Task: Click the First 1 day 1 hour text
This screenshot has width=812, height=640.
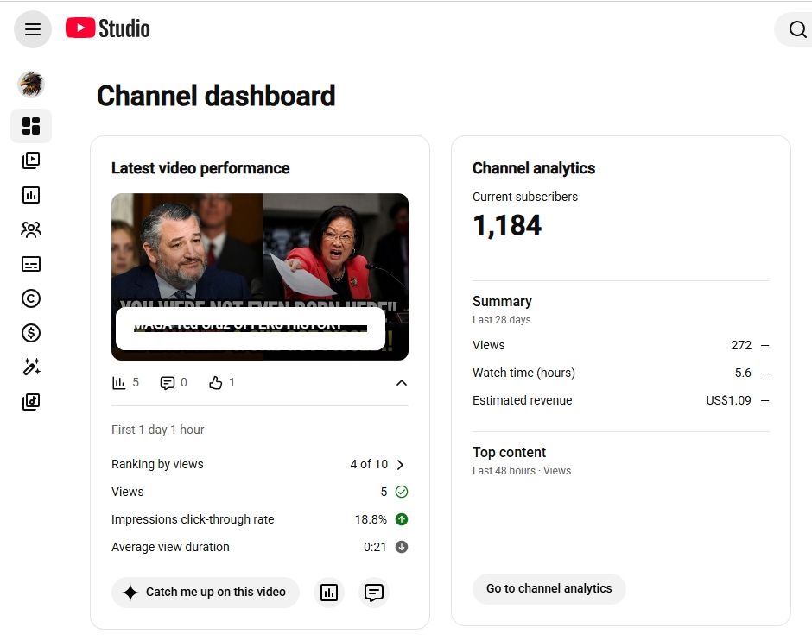Action: click(158, 430)
